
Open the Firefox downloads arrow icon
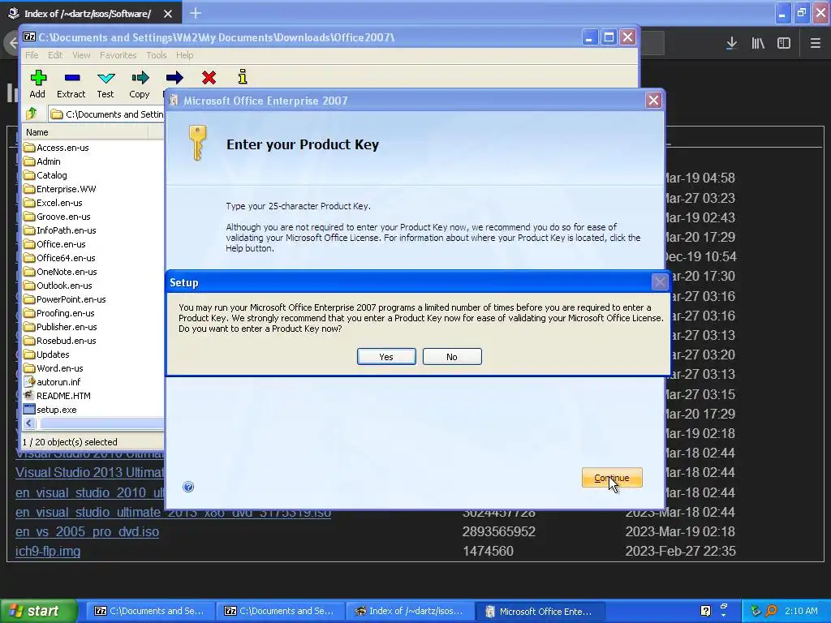(x=731, y=44)
